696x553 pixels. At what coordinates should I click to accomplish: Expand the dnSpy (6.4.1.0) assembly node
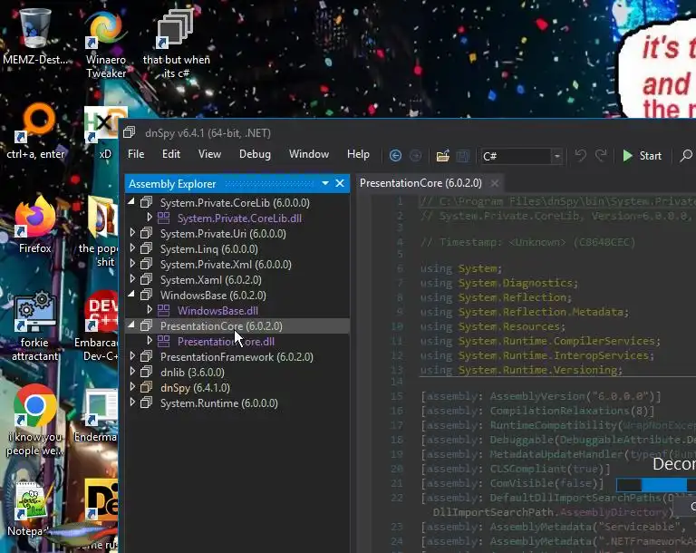[x=132, y=387]
